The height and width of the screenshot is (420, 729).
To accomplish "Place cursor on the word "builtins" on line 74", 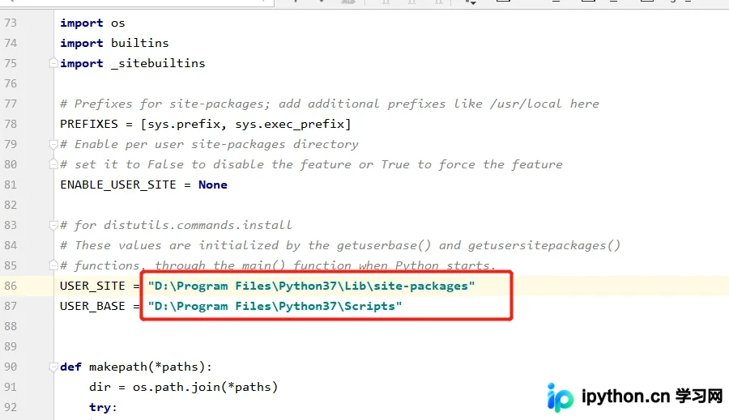I will [x=139, y=43].
